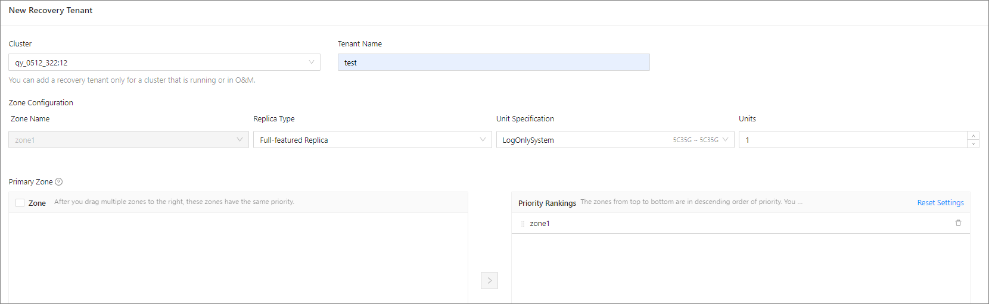Click the chevron arrow in Unit Specification field

pyautogui.click(x=725, y=140)
